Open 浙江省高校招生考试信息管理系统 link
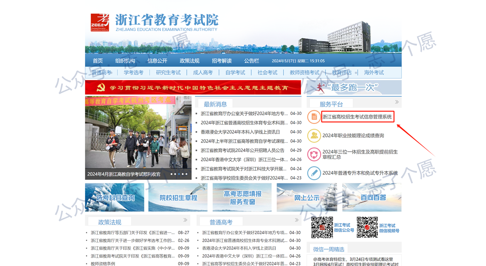The image size is (486, 266). [357, 117]
